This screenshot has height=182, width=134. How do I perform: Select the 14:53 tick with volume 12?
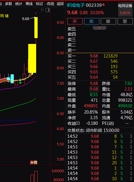(x=100, y=158)
